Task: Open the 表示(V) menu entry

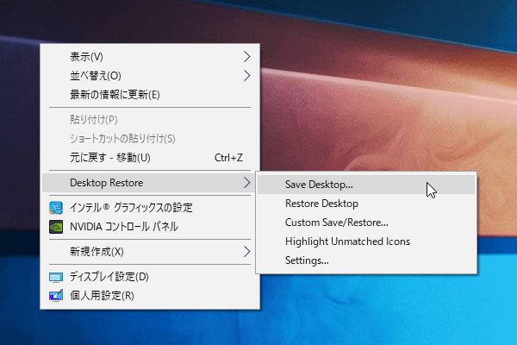Action: click(150, 57)
